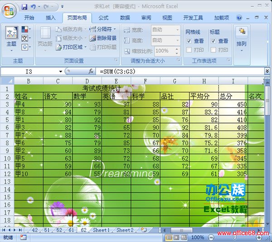
Task: Undo the last action
Action: tap(33, 7)
